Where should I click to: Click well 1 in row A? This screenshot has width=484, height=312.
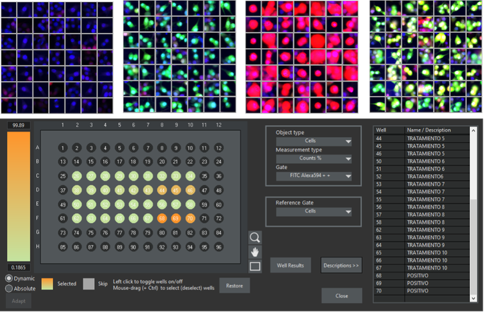coord(63,148)
